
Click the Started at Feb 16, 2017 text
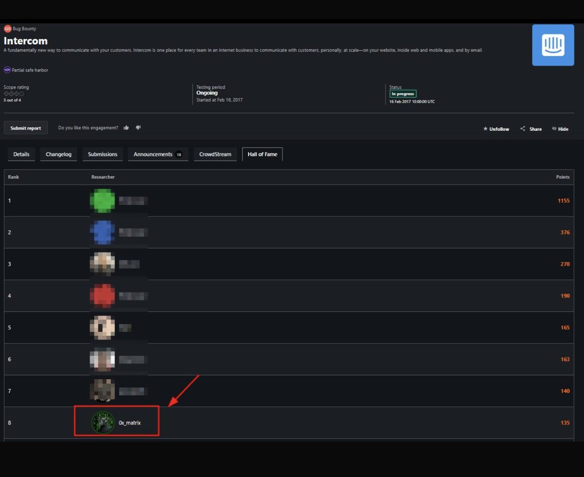219,100
